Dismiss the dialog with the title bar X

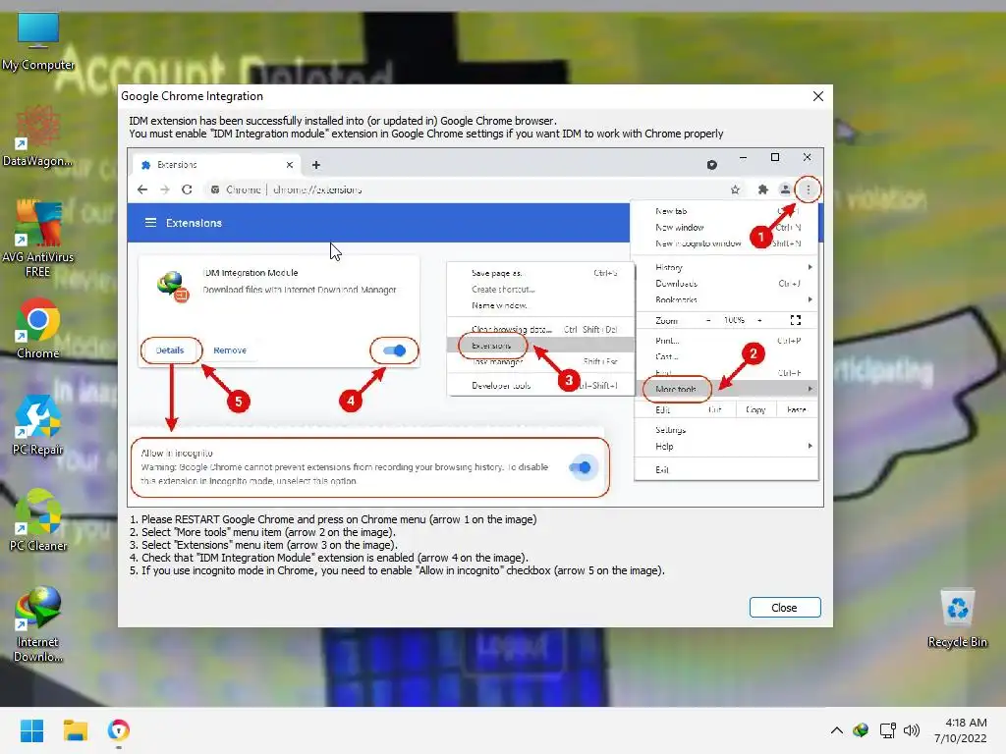(x=818, y=96)
